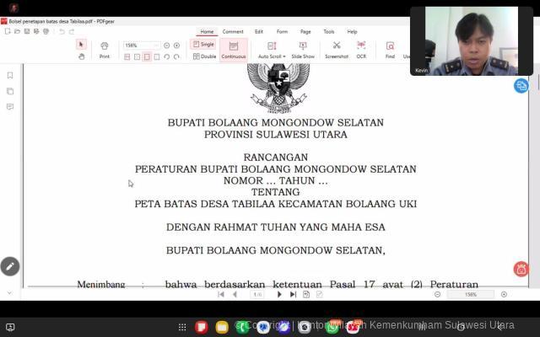Open a file via folder icon

click(17, 32)
